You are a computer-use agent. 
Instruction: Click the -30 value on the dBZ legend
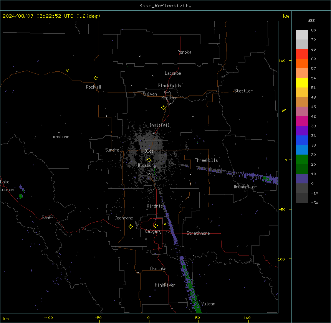click(314, 203)
